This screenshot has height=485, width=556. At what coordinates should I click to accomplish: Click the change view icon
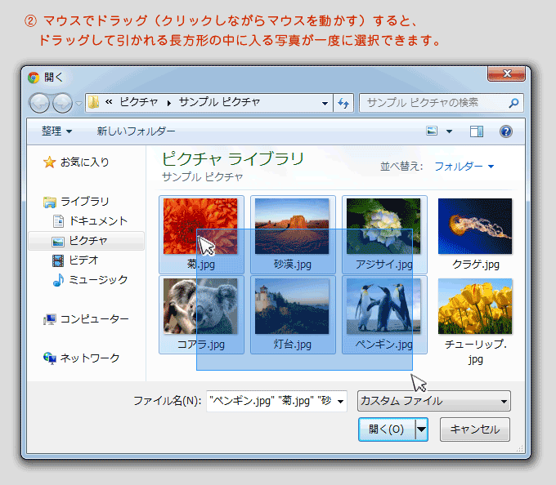click(x=432, y=131)
